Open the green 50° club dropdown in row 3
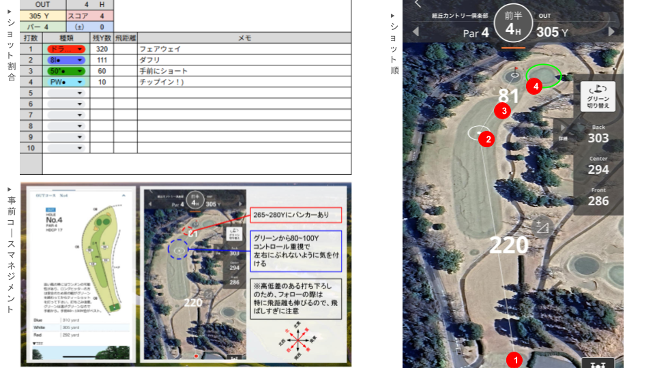The image size is (655, 368). click(80, 71)
